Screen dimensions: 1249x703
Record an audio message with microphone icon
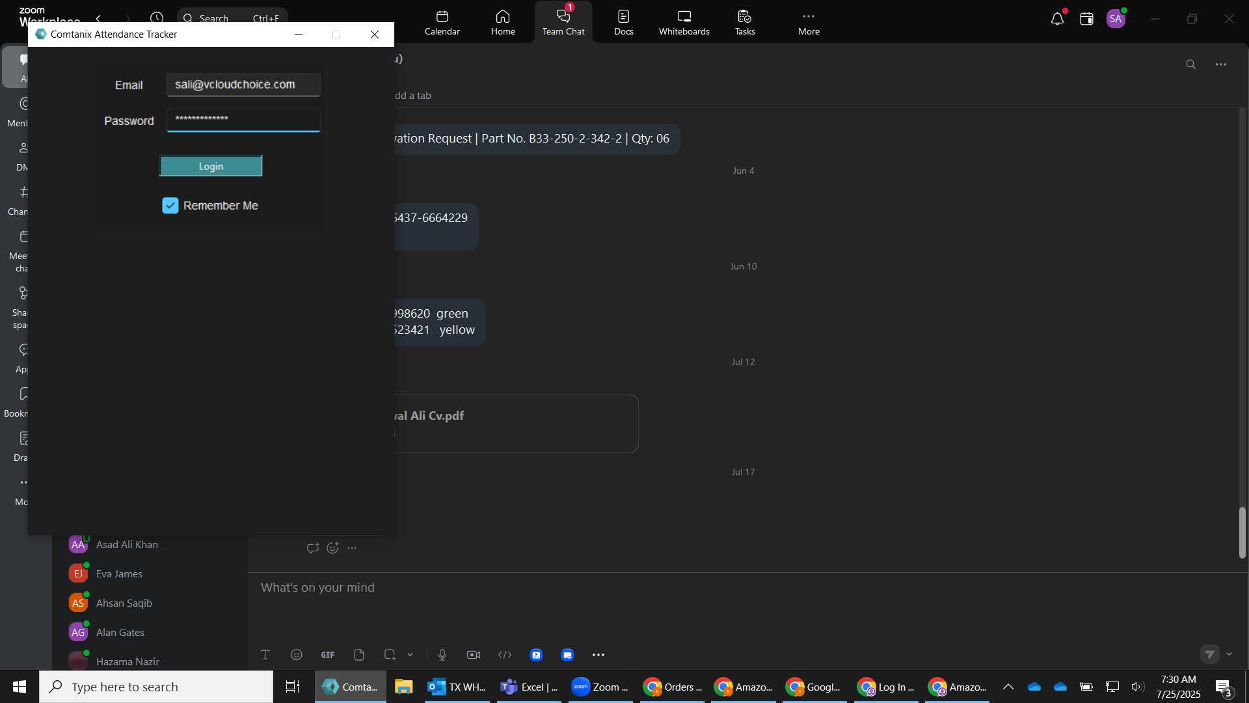pos(442,655)
